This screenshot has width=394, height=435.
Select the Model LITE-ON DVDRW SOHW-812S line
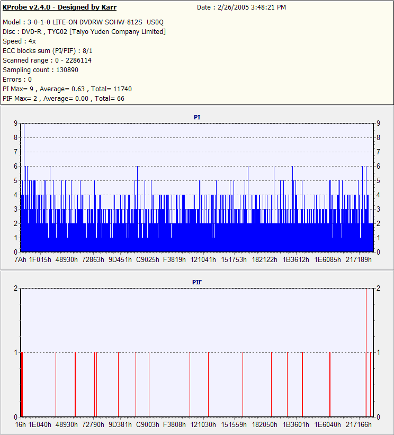83,22
